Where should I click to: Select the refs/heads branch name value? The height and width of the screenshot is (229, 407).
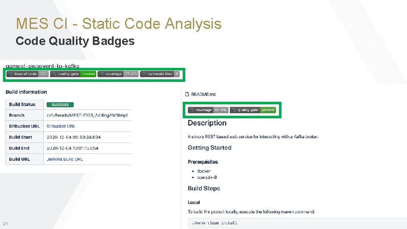point(87,115)
